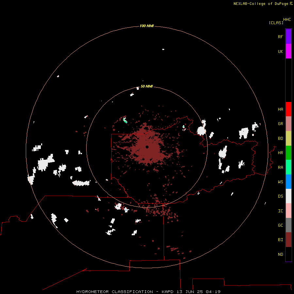
Task: Click the WS legend label
Action: click(x=281, y=182)
